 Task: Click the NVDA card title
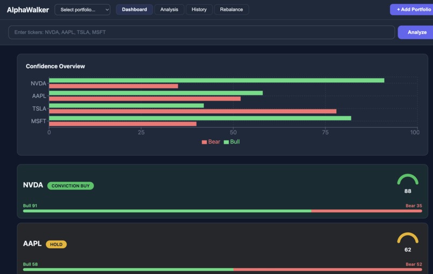click(33, 185)
